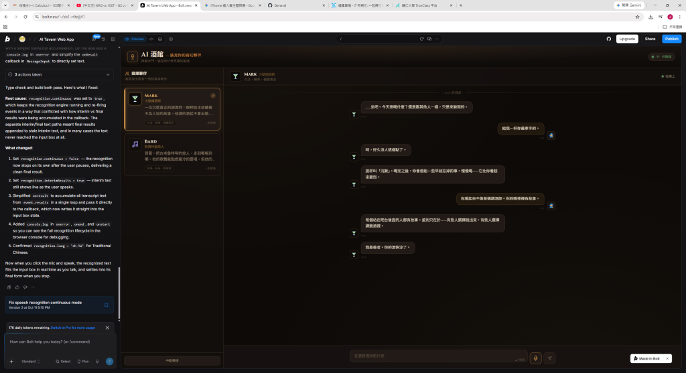Switch to the code view tab

coord(151,39)
